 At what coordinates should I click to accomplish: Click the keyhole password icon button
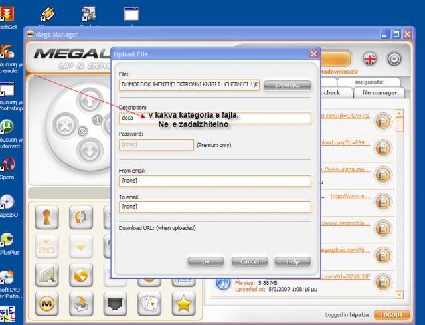(x=46, y=217)
